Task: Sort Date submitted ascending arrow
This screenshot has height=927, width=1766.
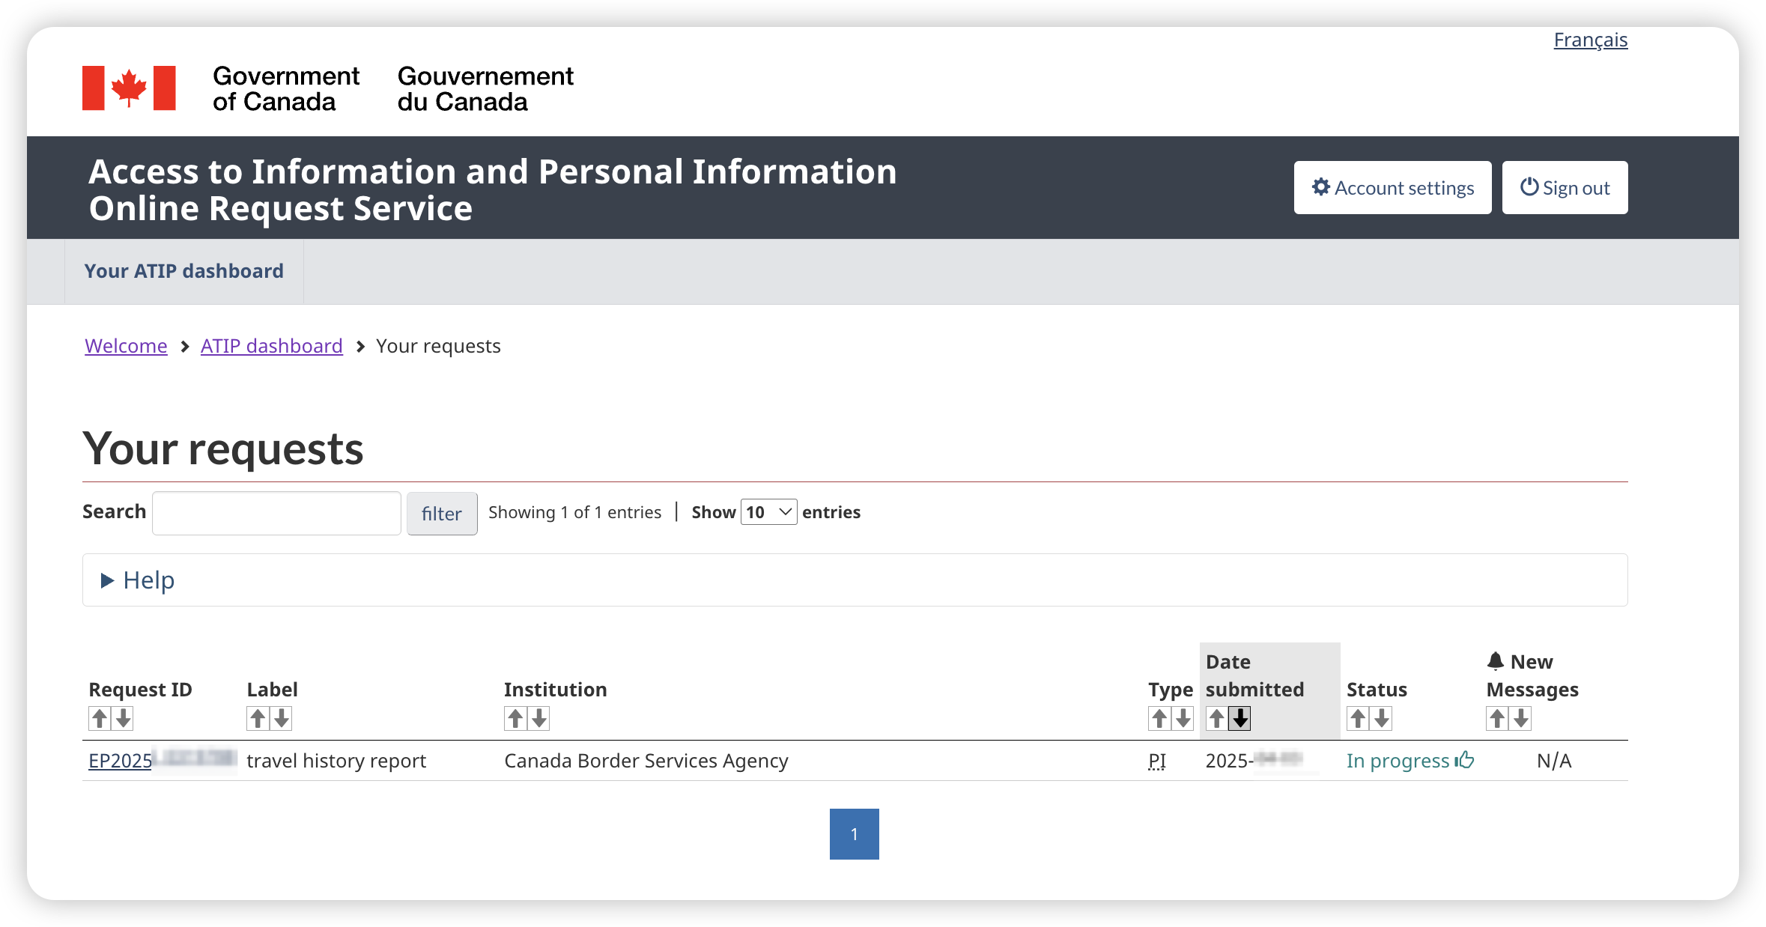Action: coord(1216,718)
